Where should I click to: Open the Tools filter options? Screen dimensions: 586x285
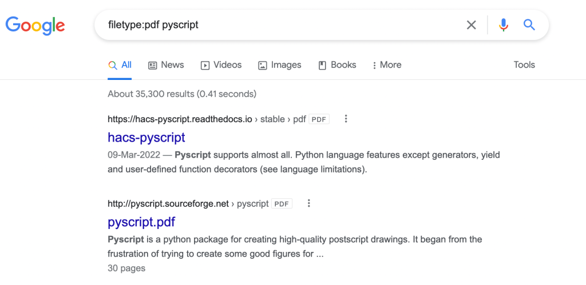(x=524, y=65)
